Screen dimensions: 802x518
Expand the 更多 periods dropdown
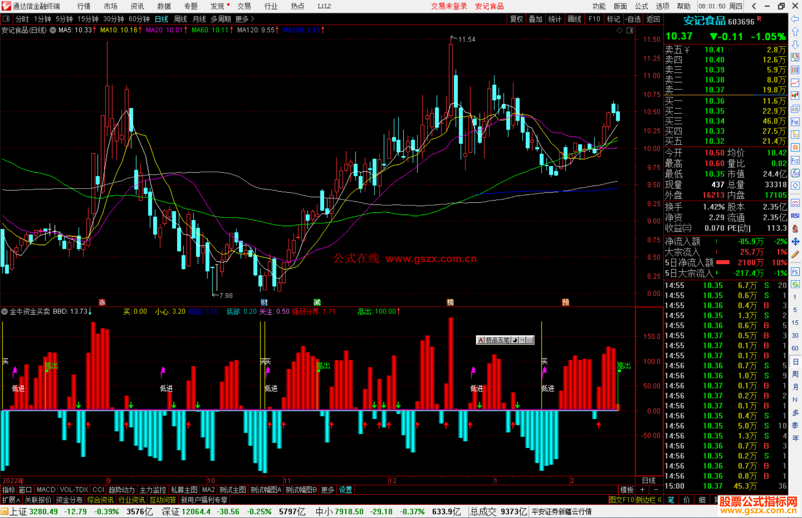point(244,19)
